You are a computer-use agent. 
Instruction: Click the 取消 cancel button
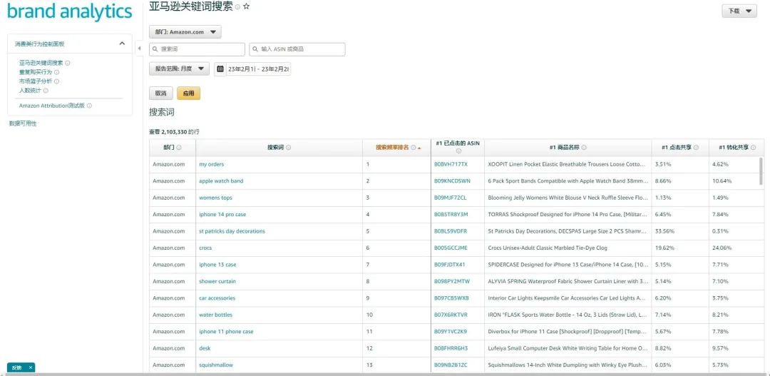click(160, 93)
